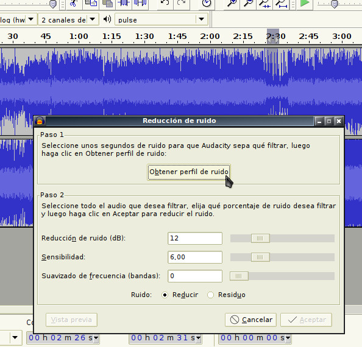The height and width of the screenshot is (347, 362).
Task: Close the 'Reducción de ruido' dialog
Action: (339, 121)
